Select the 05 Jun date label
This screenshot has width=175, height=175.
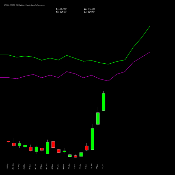52,166
